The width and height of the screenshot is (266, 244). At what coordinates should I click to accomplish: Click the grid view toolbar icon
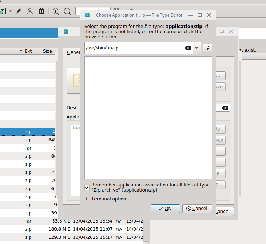pos(117,9)
